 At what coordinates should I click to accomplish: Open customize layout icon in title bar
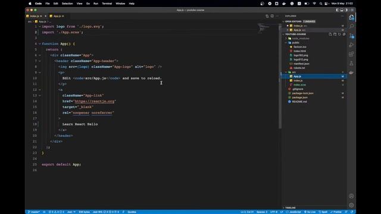[x=352, y=10]
